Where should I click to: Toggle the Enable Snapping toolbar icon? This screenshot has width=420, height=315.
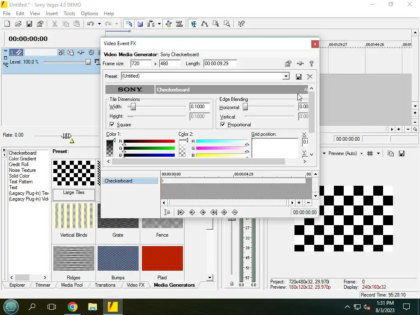click(x=129, y=24)
